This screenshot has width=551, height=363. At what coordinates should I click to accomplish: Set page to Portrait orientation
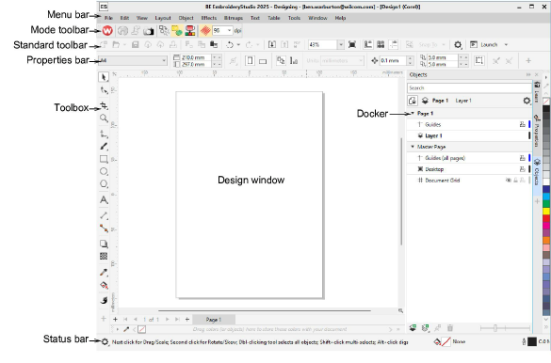[250, 61]
